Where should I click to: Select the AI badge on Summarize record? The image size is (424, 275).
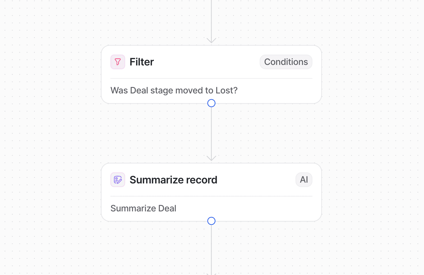pyautogui.click(x=304, y=180)
